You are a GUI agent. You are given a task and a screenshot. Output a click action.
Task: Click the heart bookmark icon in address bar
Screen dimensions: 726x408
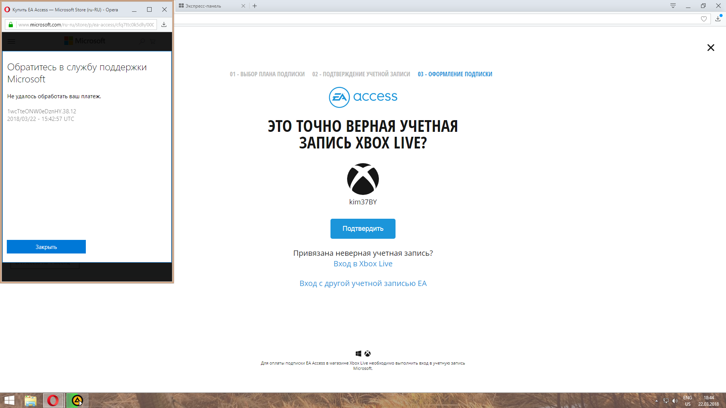point(704,19)
